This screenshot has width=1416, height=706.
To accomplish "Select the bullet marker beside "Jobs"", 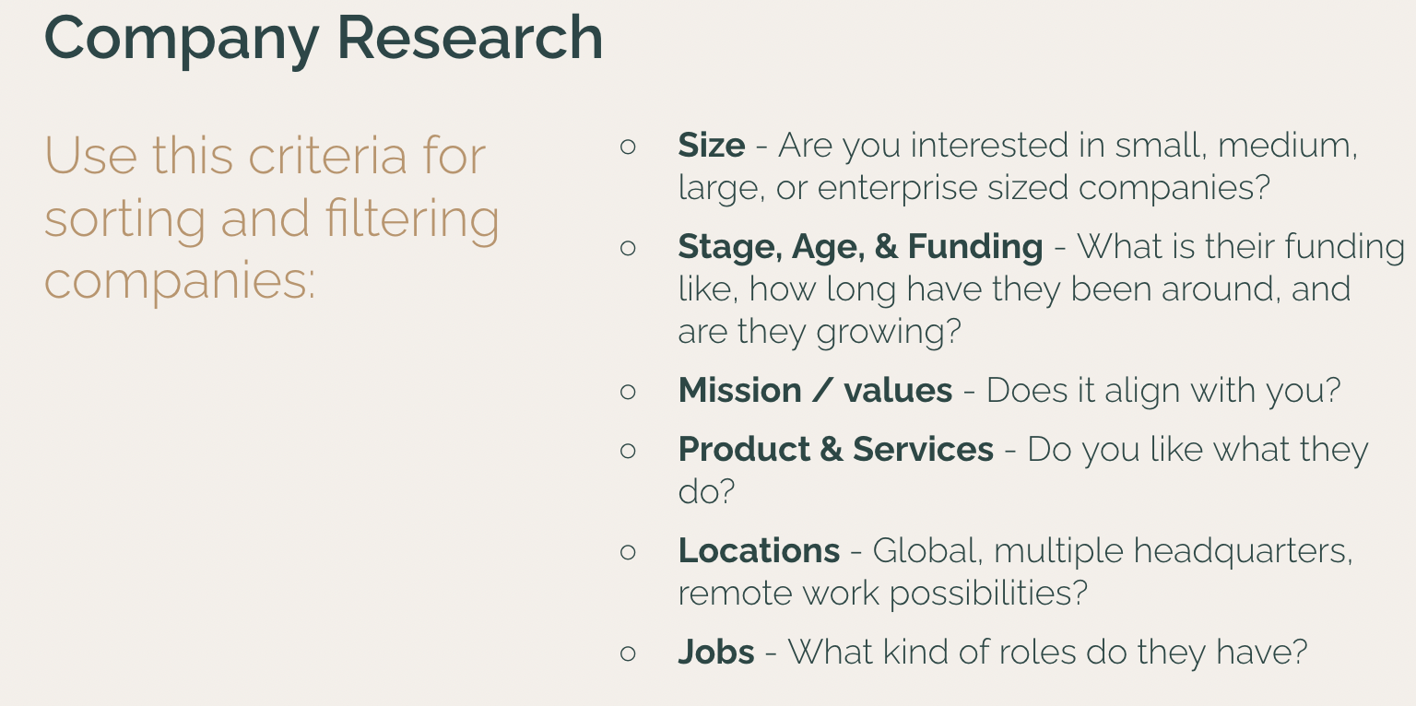I will [x=629, y=653].
